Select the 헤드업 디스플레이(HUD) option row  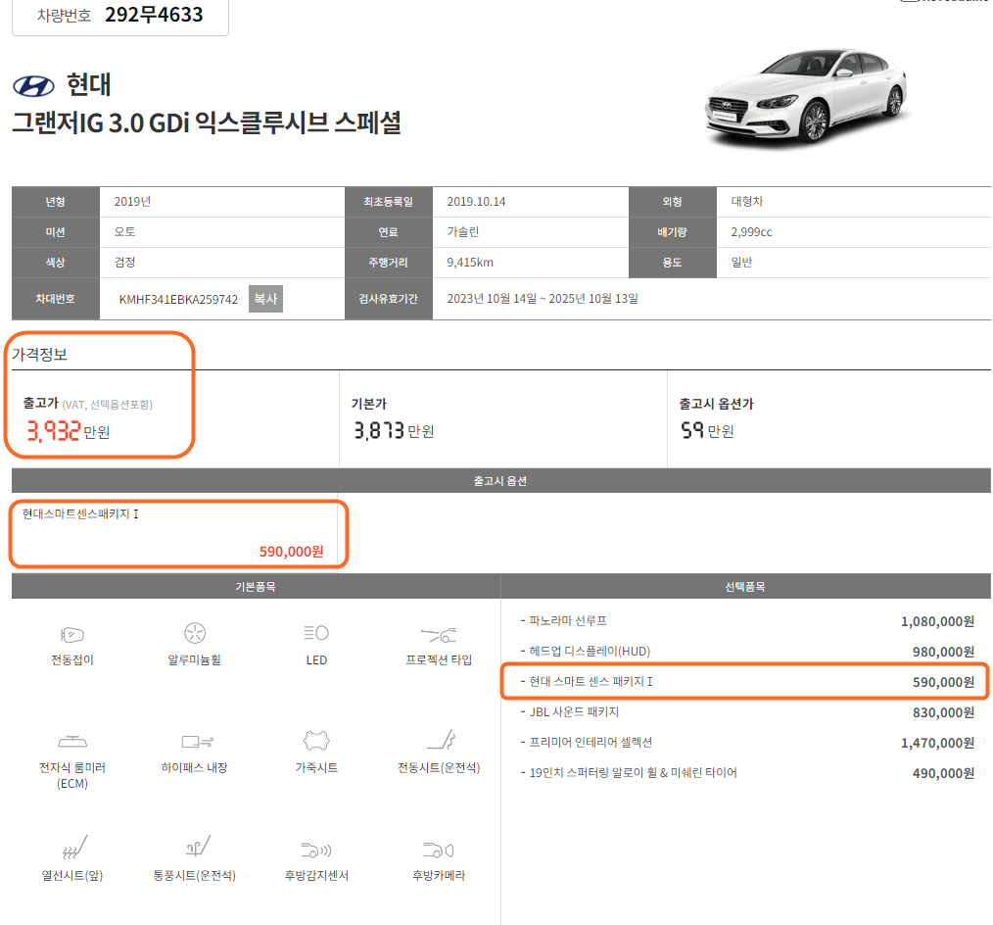[x=747, y=652]
